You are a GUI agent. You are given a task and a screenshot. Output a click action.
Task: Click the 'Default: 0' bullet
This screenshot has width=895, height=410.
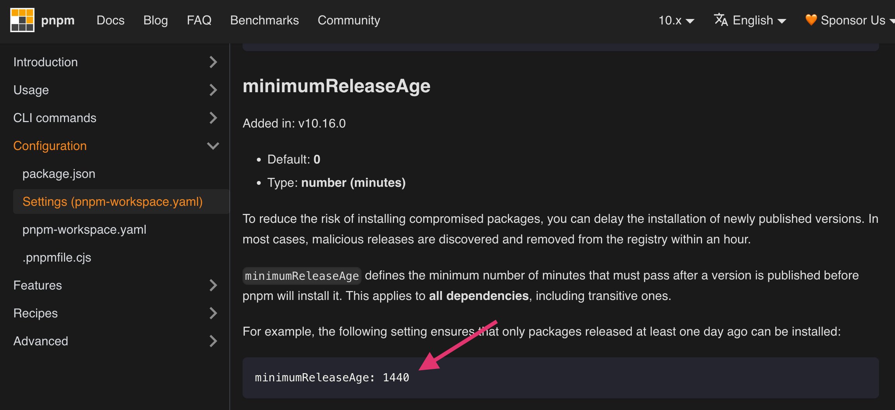pyautogui.click(x=294, y=159)
